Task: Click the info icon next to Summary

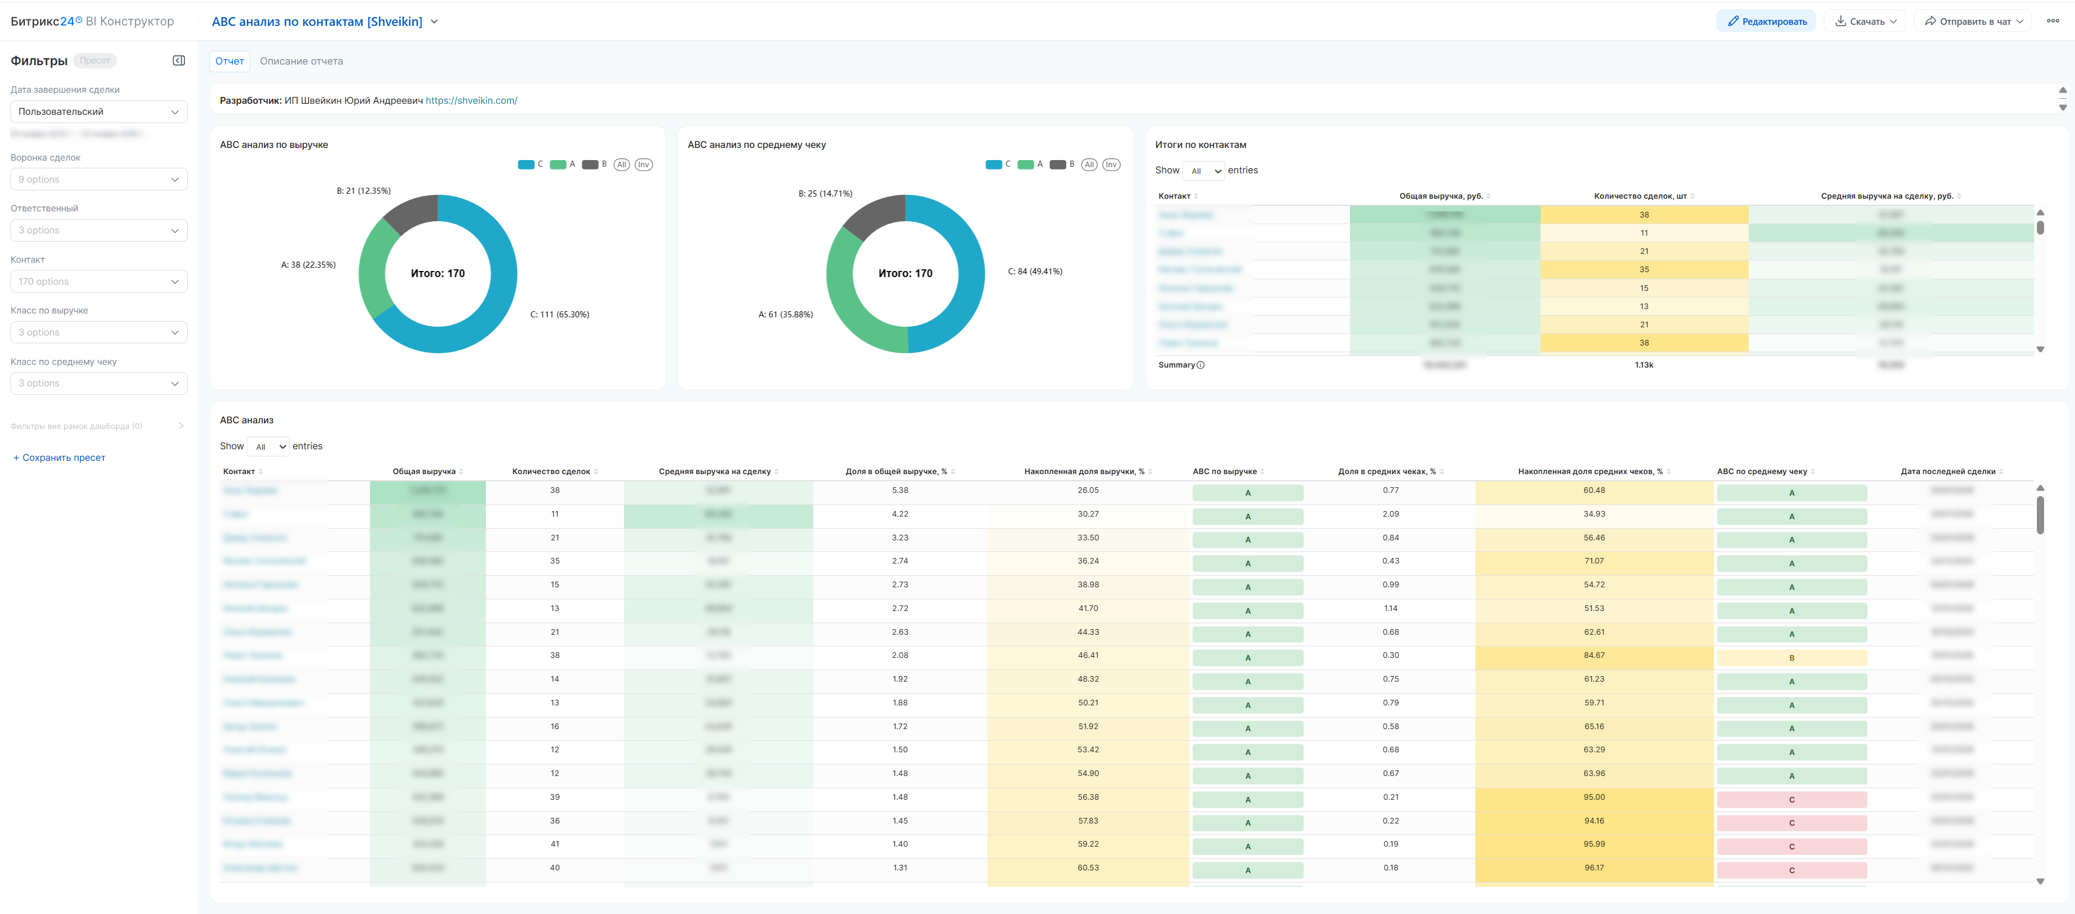Action: point(1200,365)
